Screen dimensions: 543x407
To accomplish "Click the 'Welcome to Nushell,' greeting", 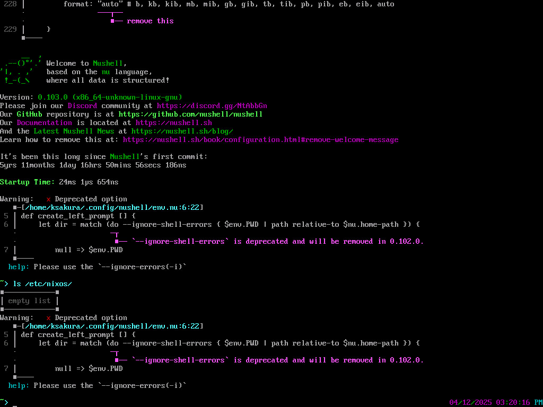I will [86, 64].
